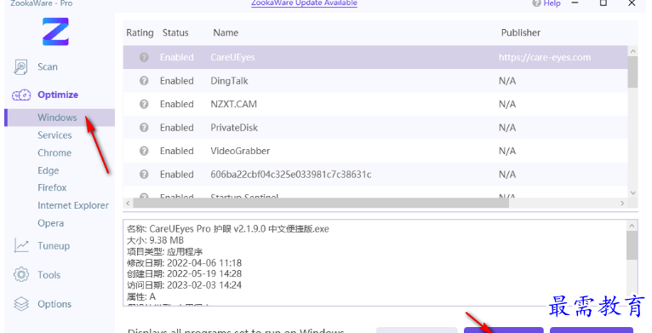
Task: Open the Tools section
Action: (x=49, y=275)
